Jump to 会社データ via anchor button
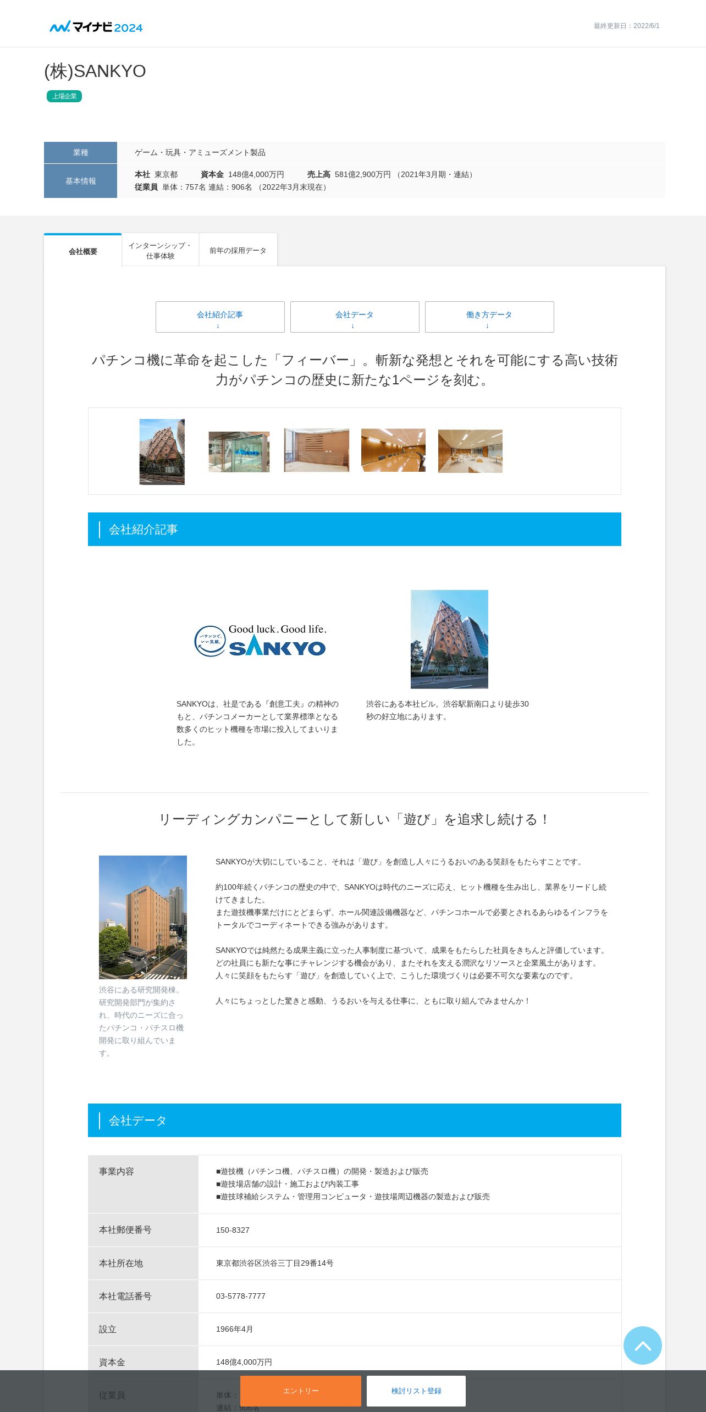 (355, 317)
